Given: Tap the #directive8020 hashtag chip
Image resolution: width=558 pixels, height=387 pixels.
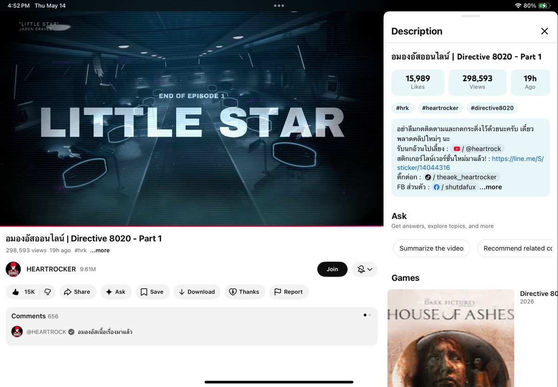Looking at the screenshot, I should pyautogui.click(x=492, y=108).
